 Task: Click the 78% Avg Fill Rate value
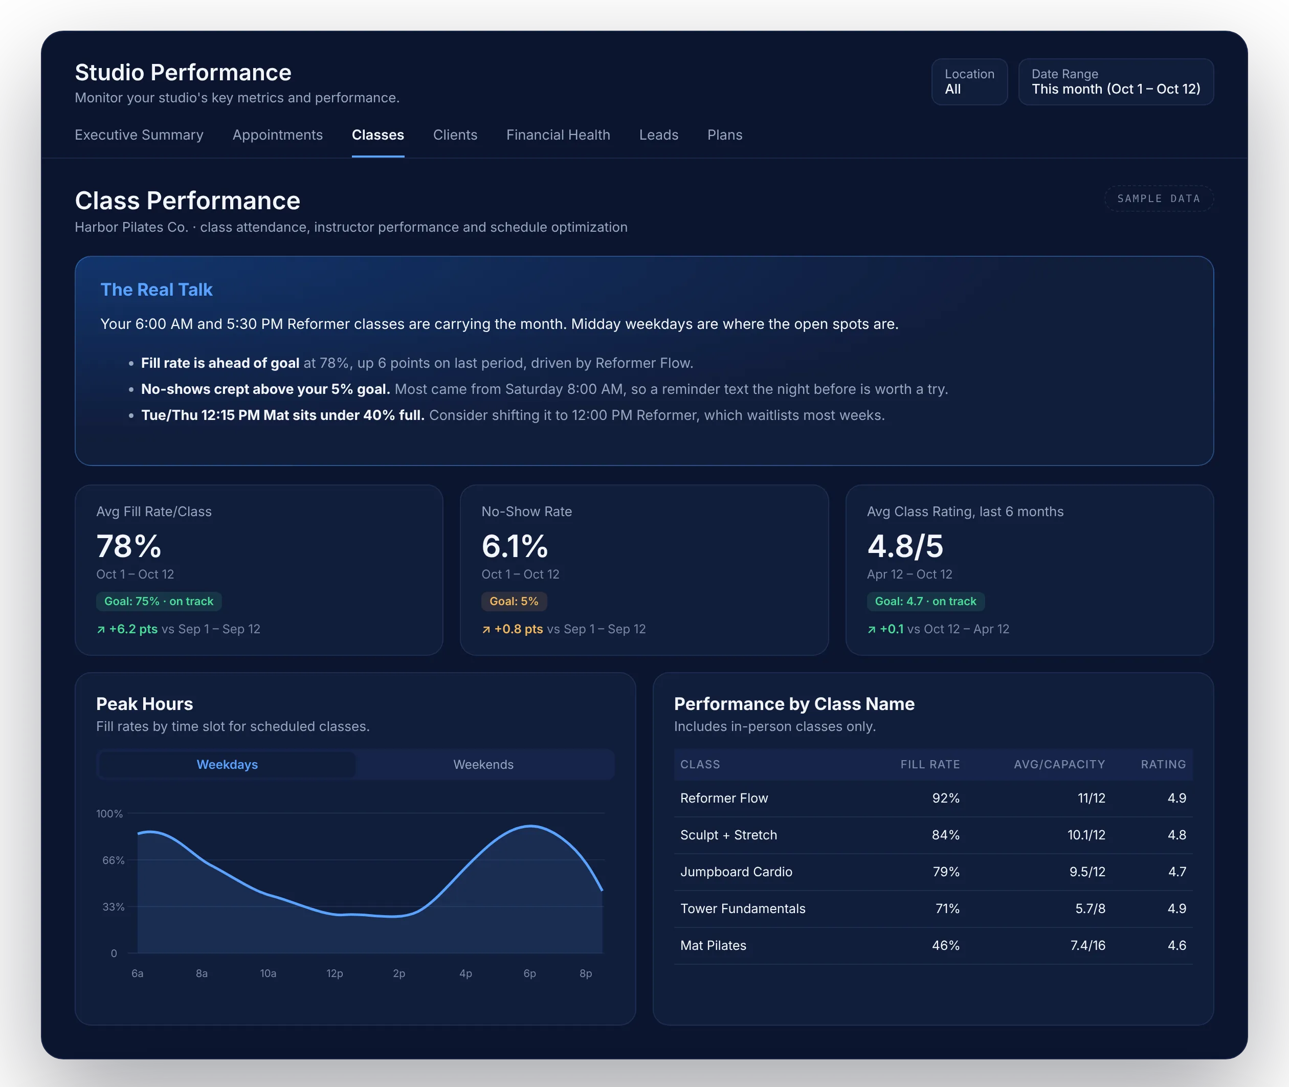[x=129, y=547]
